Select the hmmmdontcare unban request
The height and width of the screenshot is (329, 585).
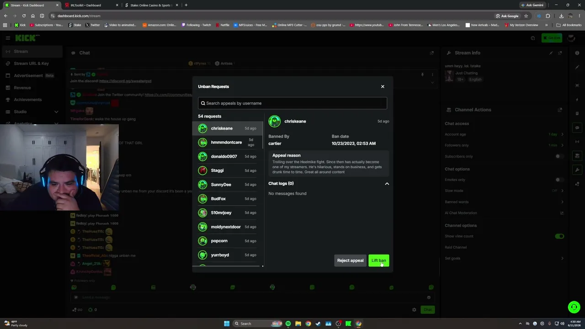coord(228,143)
